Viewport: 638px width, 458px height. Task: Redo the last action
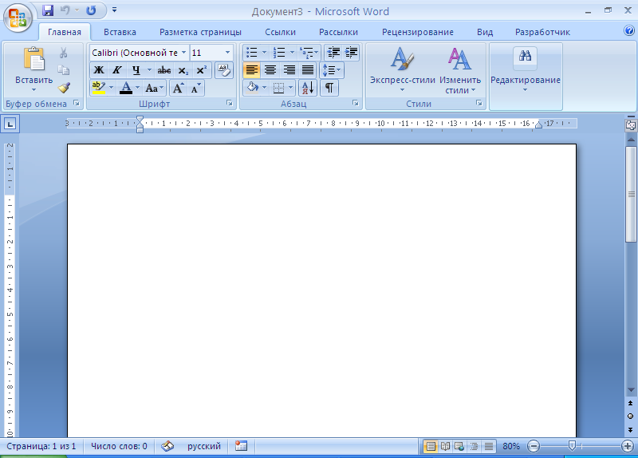point(91,10)
